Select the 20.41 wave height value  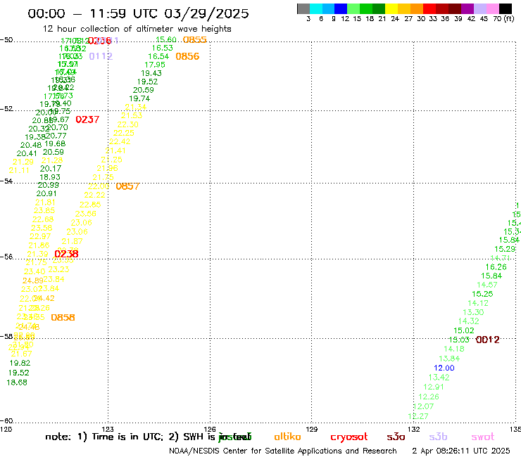click(x=27, y=153)
